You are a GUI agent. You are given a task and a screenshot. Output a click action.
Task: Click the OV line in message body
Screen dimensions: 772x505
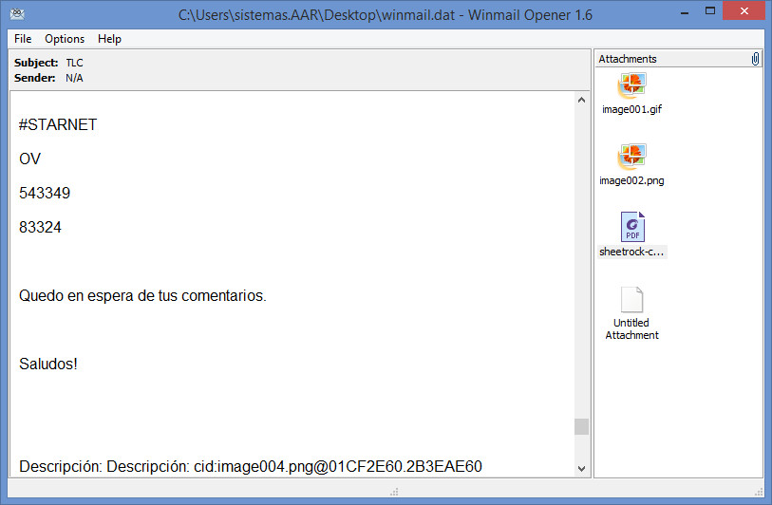[x=29, y=159]
